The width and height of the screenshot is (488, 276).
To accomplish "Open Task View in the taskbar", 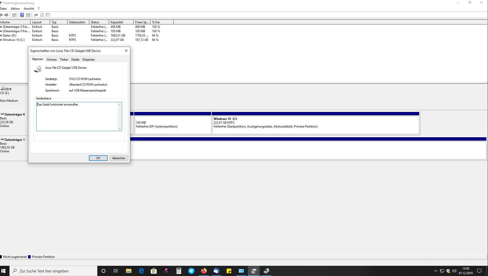I will (x=116, y=271).
